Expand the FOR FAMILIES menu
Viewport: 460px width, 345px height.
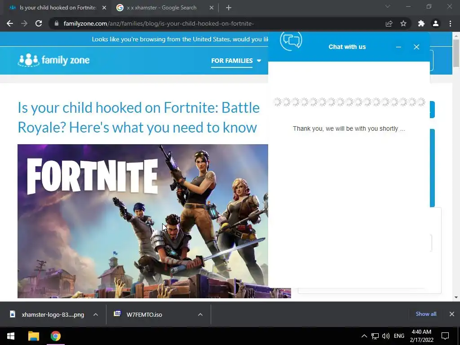(x=236, y=61)
